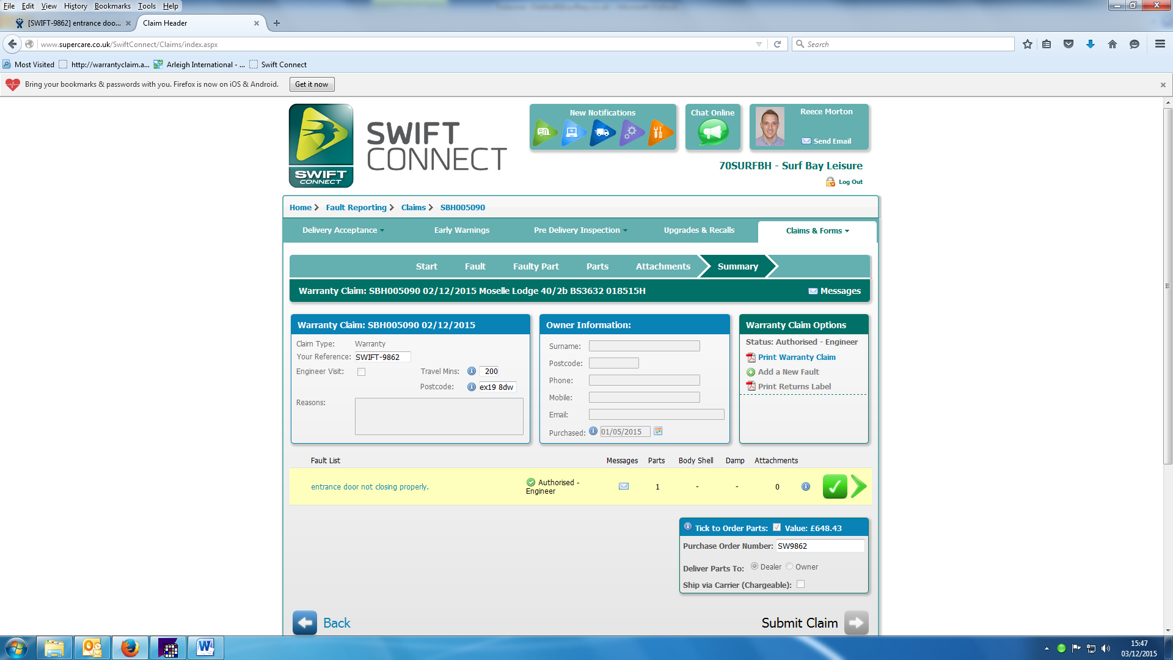This screenshot has height=660, width=1173.
Task: Expand the Pre Delivery Inspection dropdown
Action: 580,230
